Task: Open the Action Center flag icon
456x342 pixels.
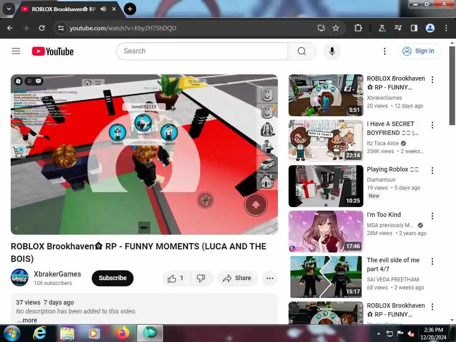Action: click(400, 333)
